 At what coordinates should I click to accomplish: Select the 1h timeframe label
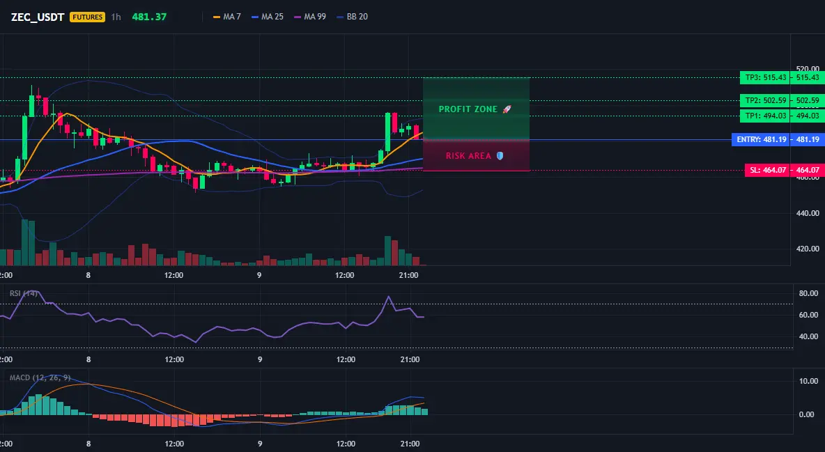[x=116, y=17]
